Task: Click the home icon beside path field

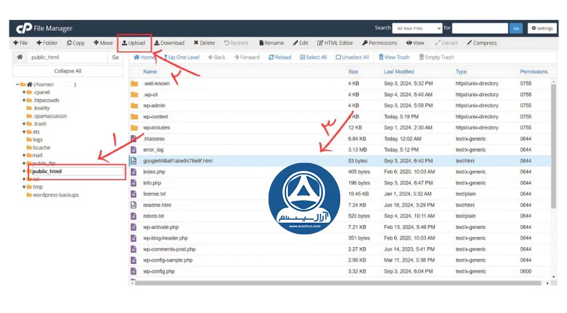Action: 20,57
